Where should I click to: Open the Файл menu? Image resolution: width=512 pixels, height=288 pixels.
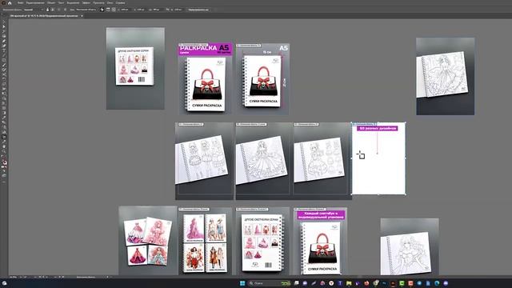tap(20, 2)
